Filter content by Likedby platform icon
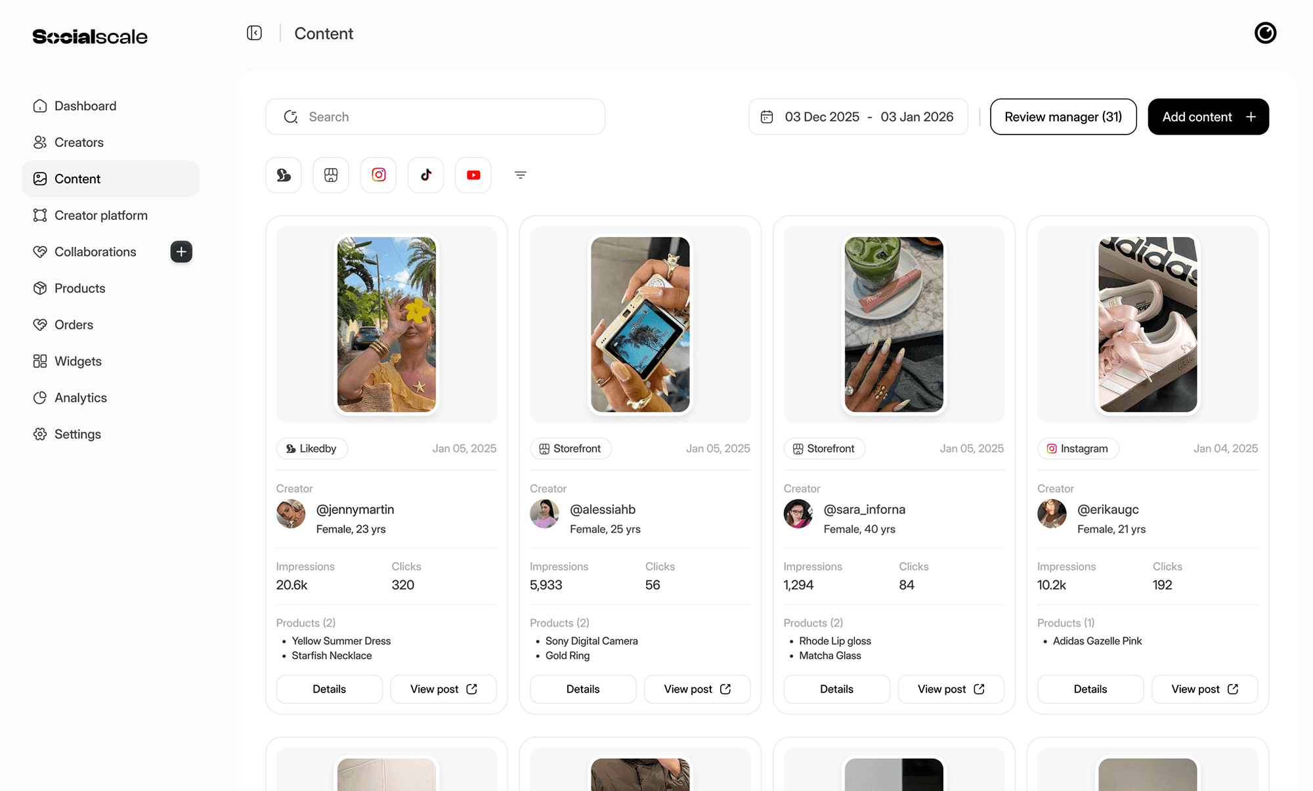This screenshot has width=1313, height=791. [x=284, y=175]
